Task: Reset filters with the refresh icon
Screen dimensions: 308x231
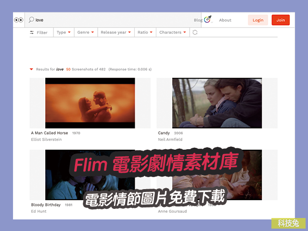Action: 195,32
